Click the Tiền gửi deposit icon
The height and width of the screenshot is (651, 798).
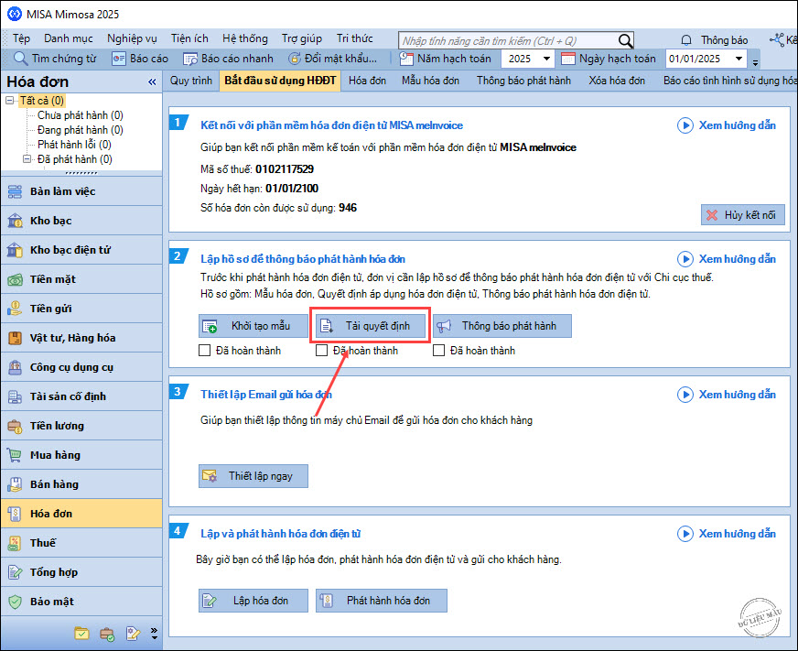(x=15, y=309)
